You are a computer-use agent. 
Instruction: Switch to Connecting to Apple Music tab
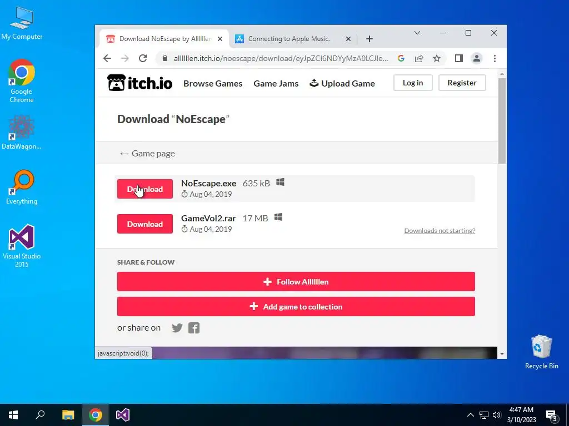tap(292, 39)
